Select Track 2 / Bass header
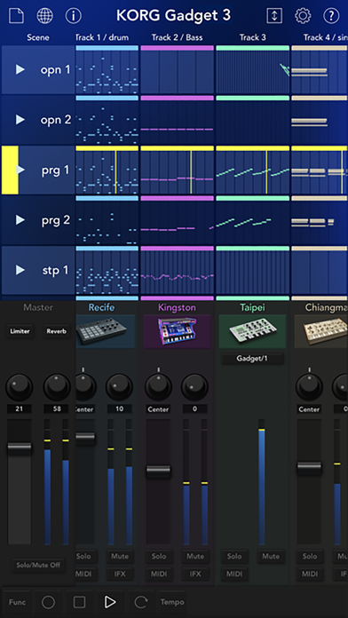Screen dimensions: 348x618 click(x=177, y=37)
